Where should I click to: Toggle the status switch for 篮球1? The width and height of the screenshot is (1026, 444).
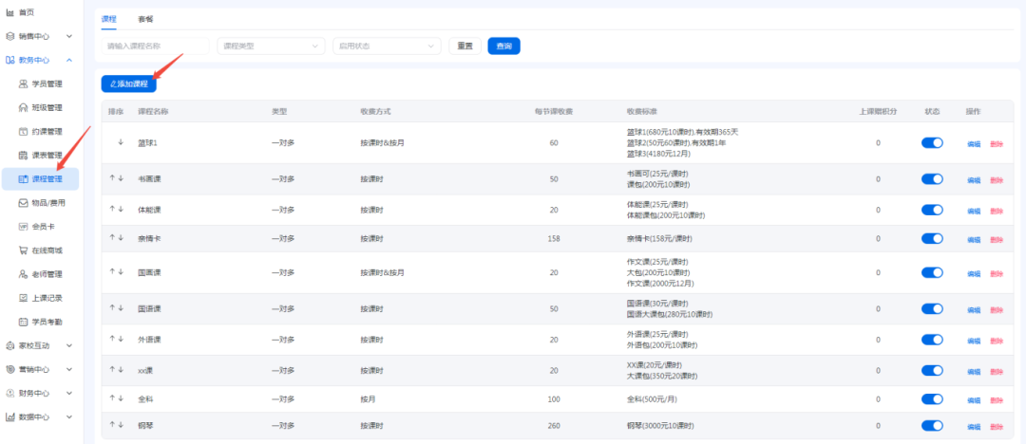(x=932, y=142)
